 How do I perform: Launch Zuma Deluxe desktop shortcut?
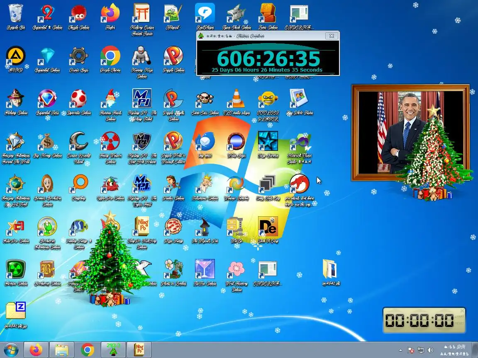pyautogui.click(x=268, y=17)
